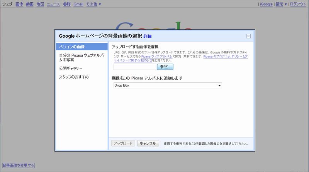Open 画像 in the top navigation
This screenshot has width=309, height=172.
coord(19,4)
